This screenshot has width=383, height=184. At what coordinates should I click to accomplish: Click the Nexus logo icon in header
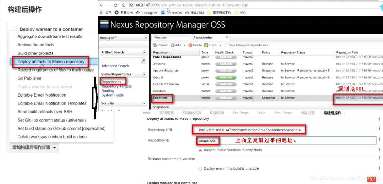click(x=104, y=25)
